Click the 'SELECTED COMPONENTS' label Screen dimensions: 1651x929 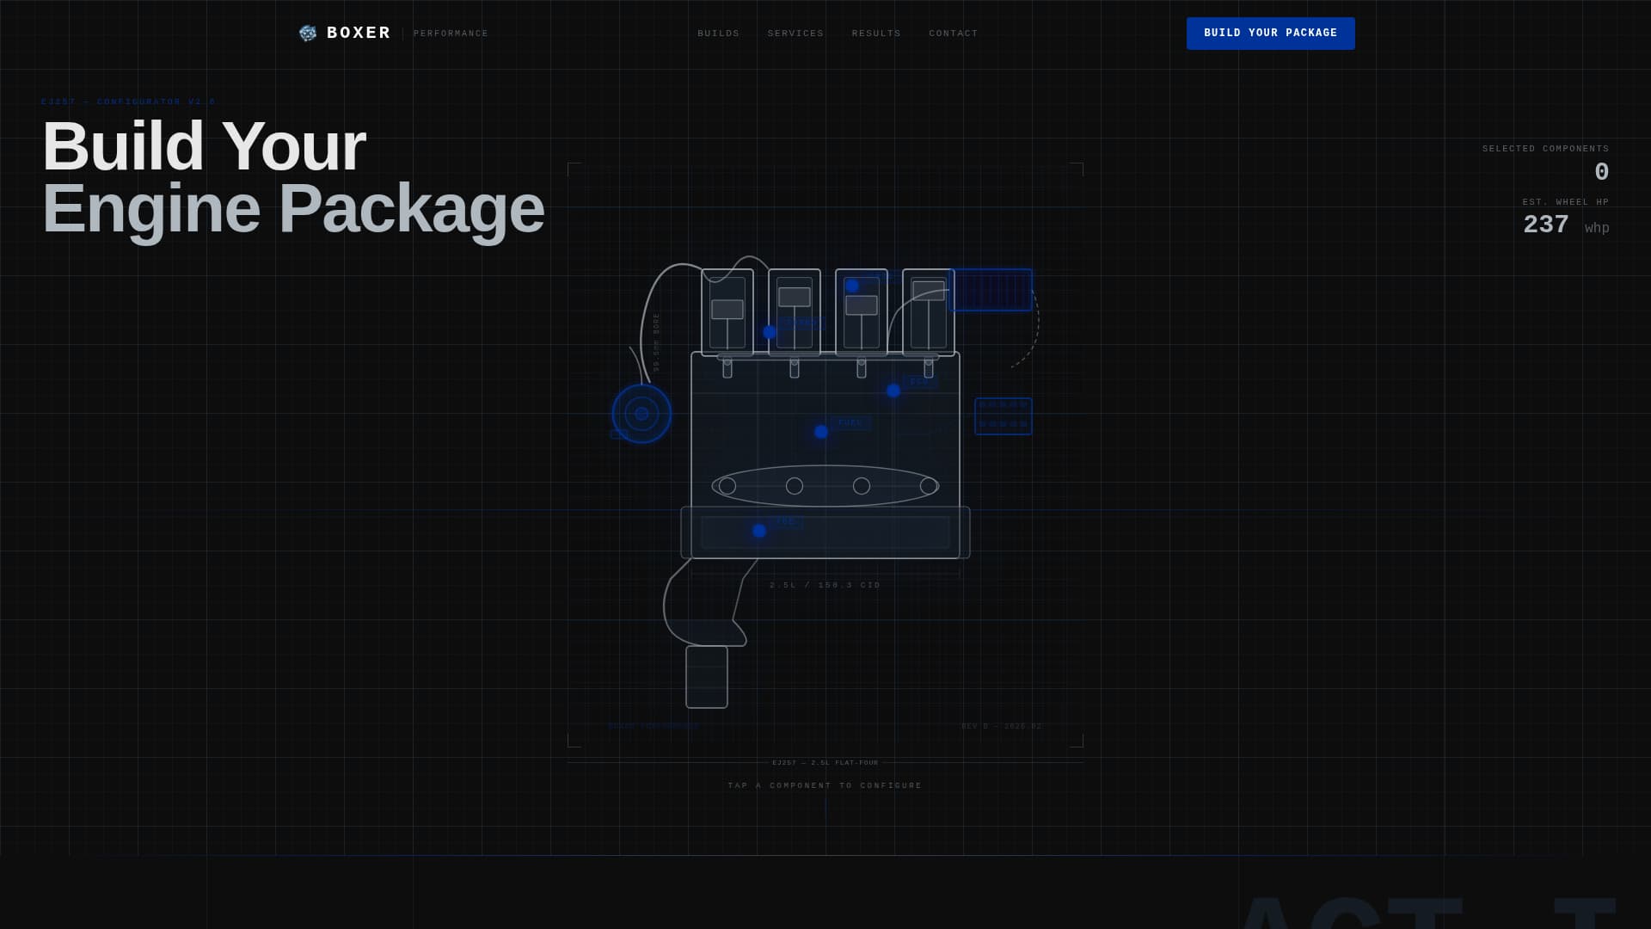point(1545,149)
